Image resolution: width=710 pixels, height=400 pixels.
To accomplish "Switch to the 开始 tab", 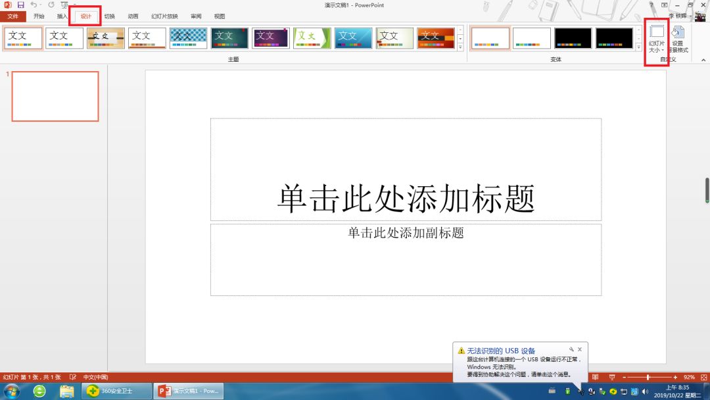I will (39, 16).
